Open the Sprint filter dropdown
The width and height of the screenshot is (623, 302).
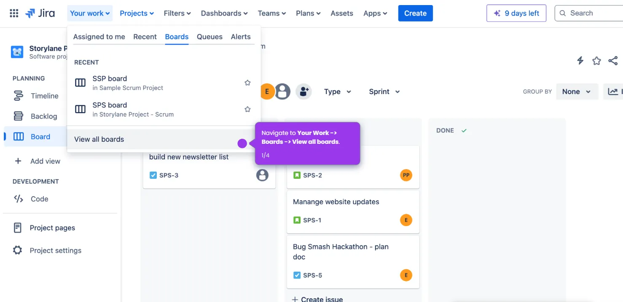(x=384, y=92)
